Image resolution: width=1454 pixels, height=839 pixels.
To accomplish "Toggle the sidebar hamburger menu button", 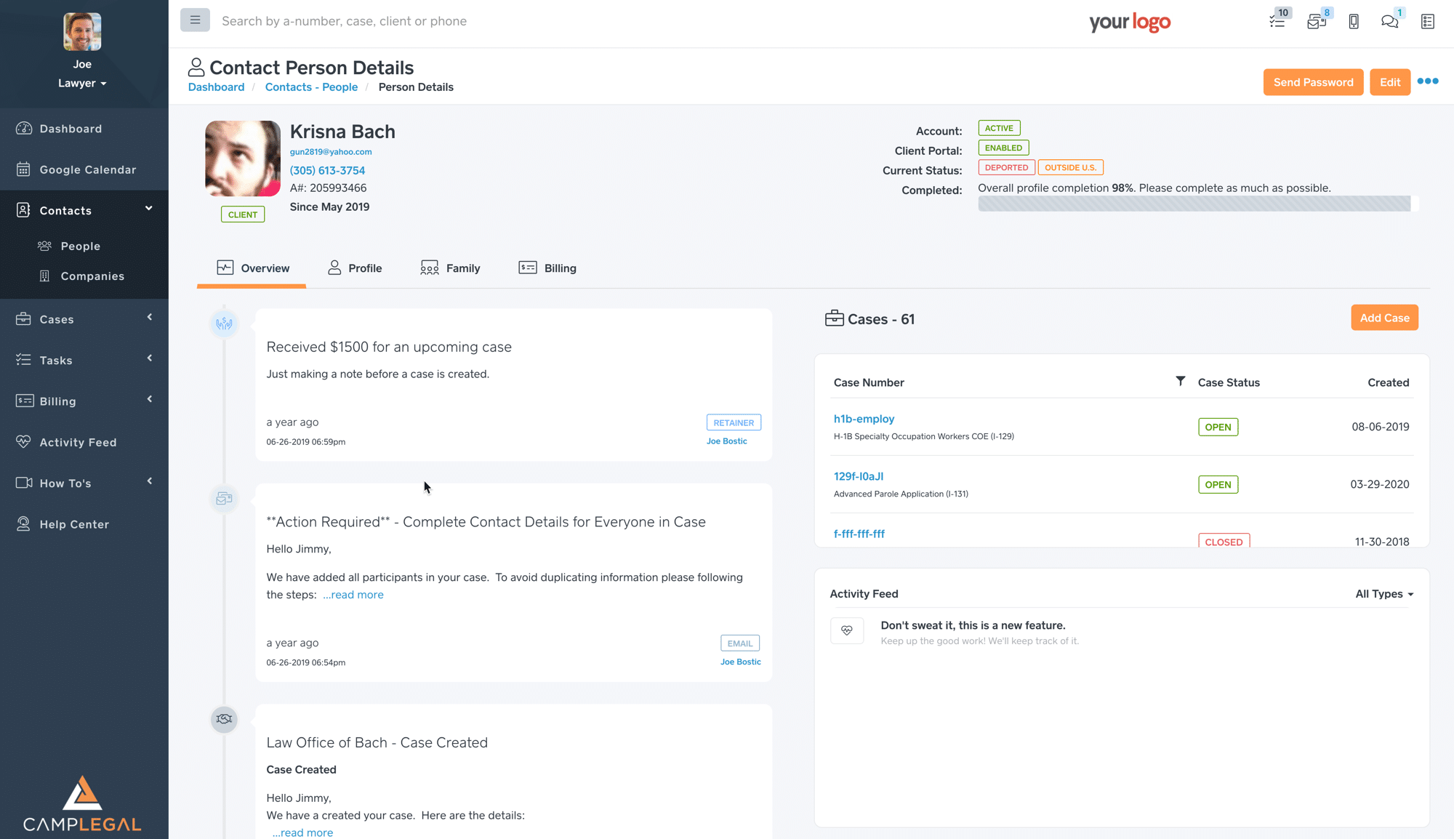I will click(195, 20).
